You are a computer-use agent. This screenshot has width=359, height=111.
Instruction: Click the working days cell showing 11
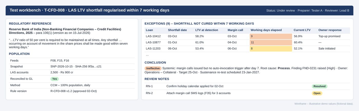pos(271,43)
